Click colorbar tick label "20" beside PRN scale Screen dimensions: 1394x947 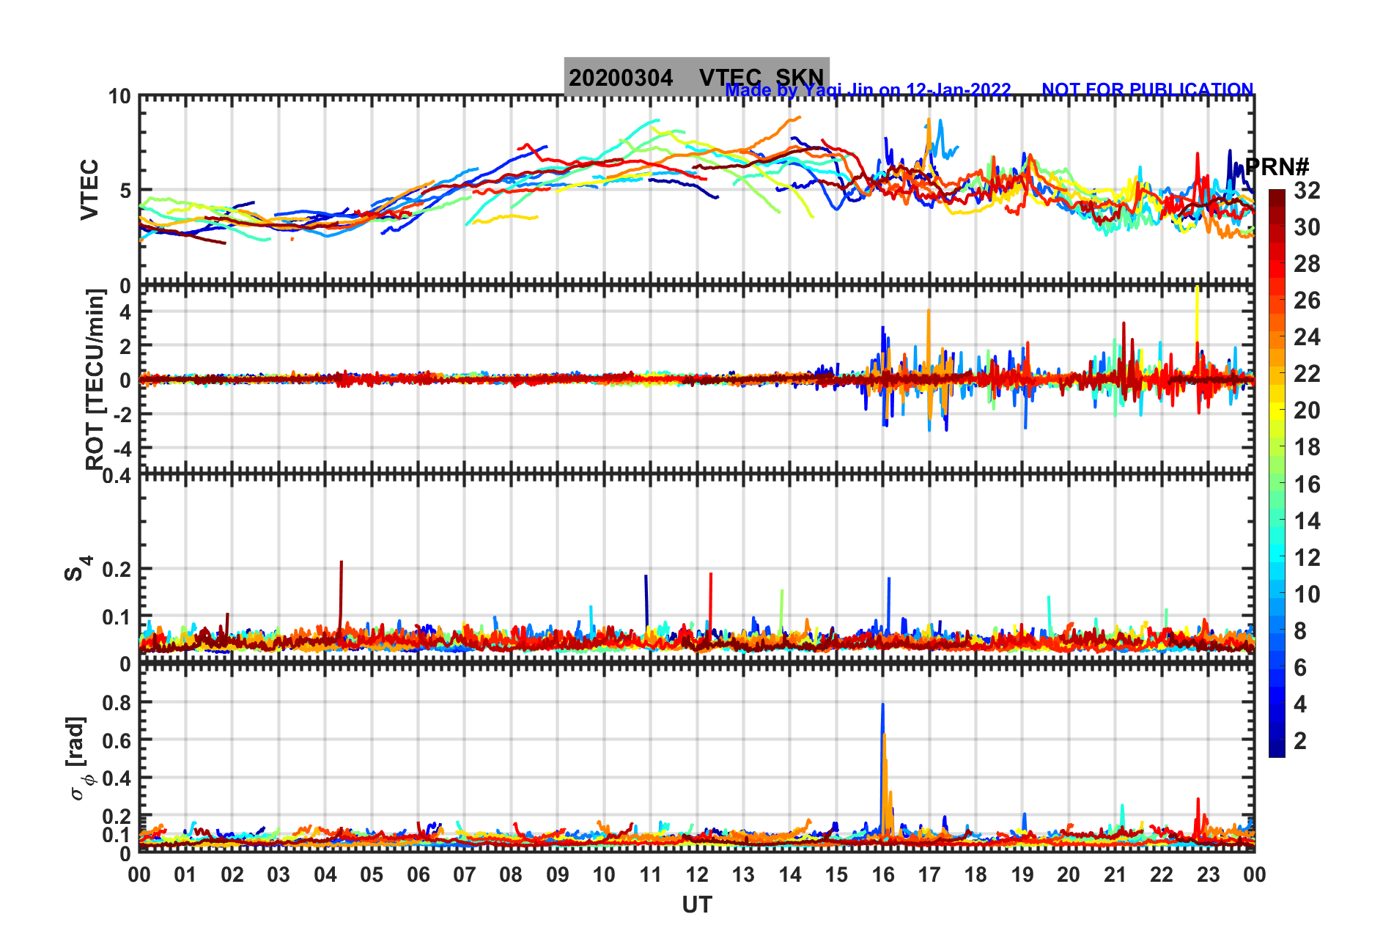click(x=1307, y=410)
